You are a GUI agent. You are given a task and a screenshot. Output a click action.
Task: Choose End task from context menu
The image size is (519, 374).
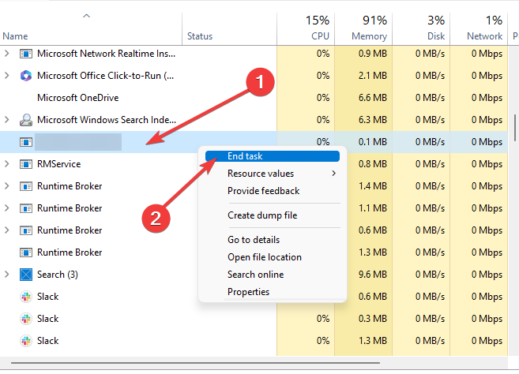pyautogui.click(x=273, y=156)
